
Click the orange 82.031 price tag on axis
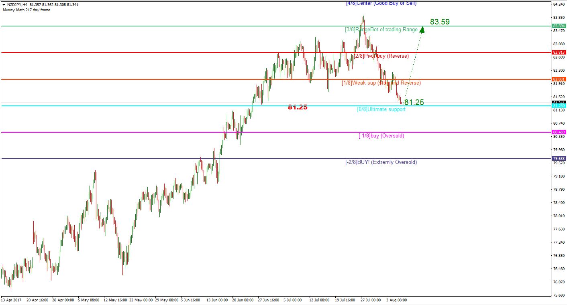click(x=559, y=79)
